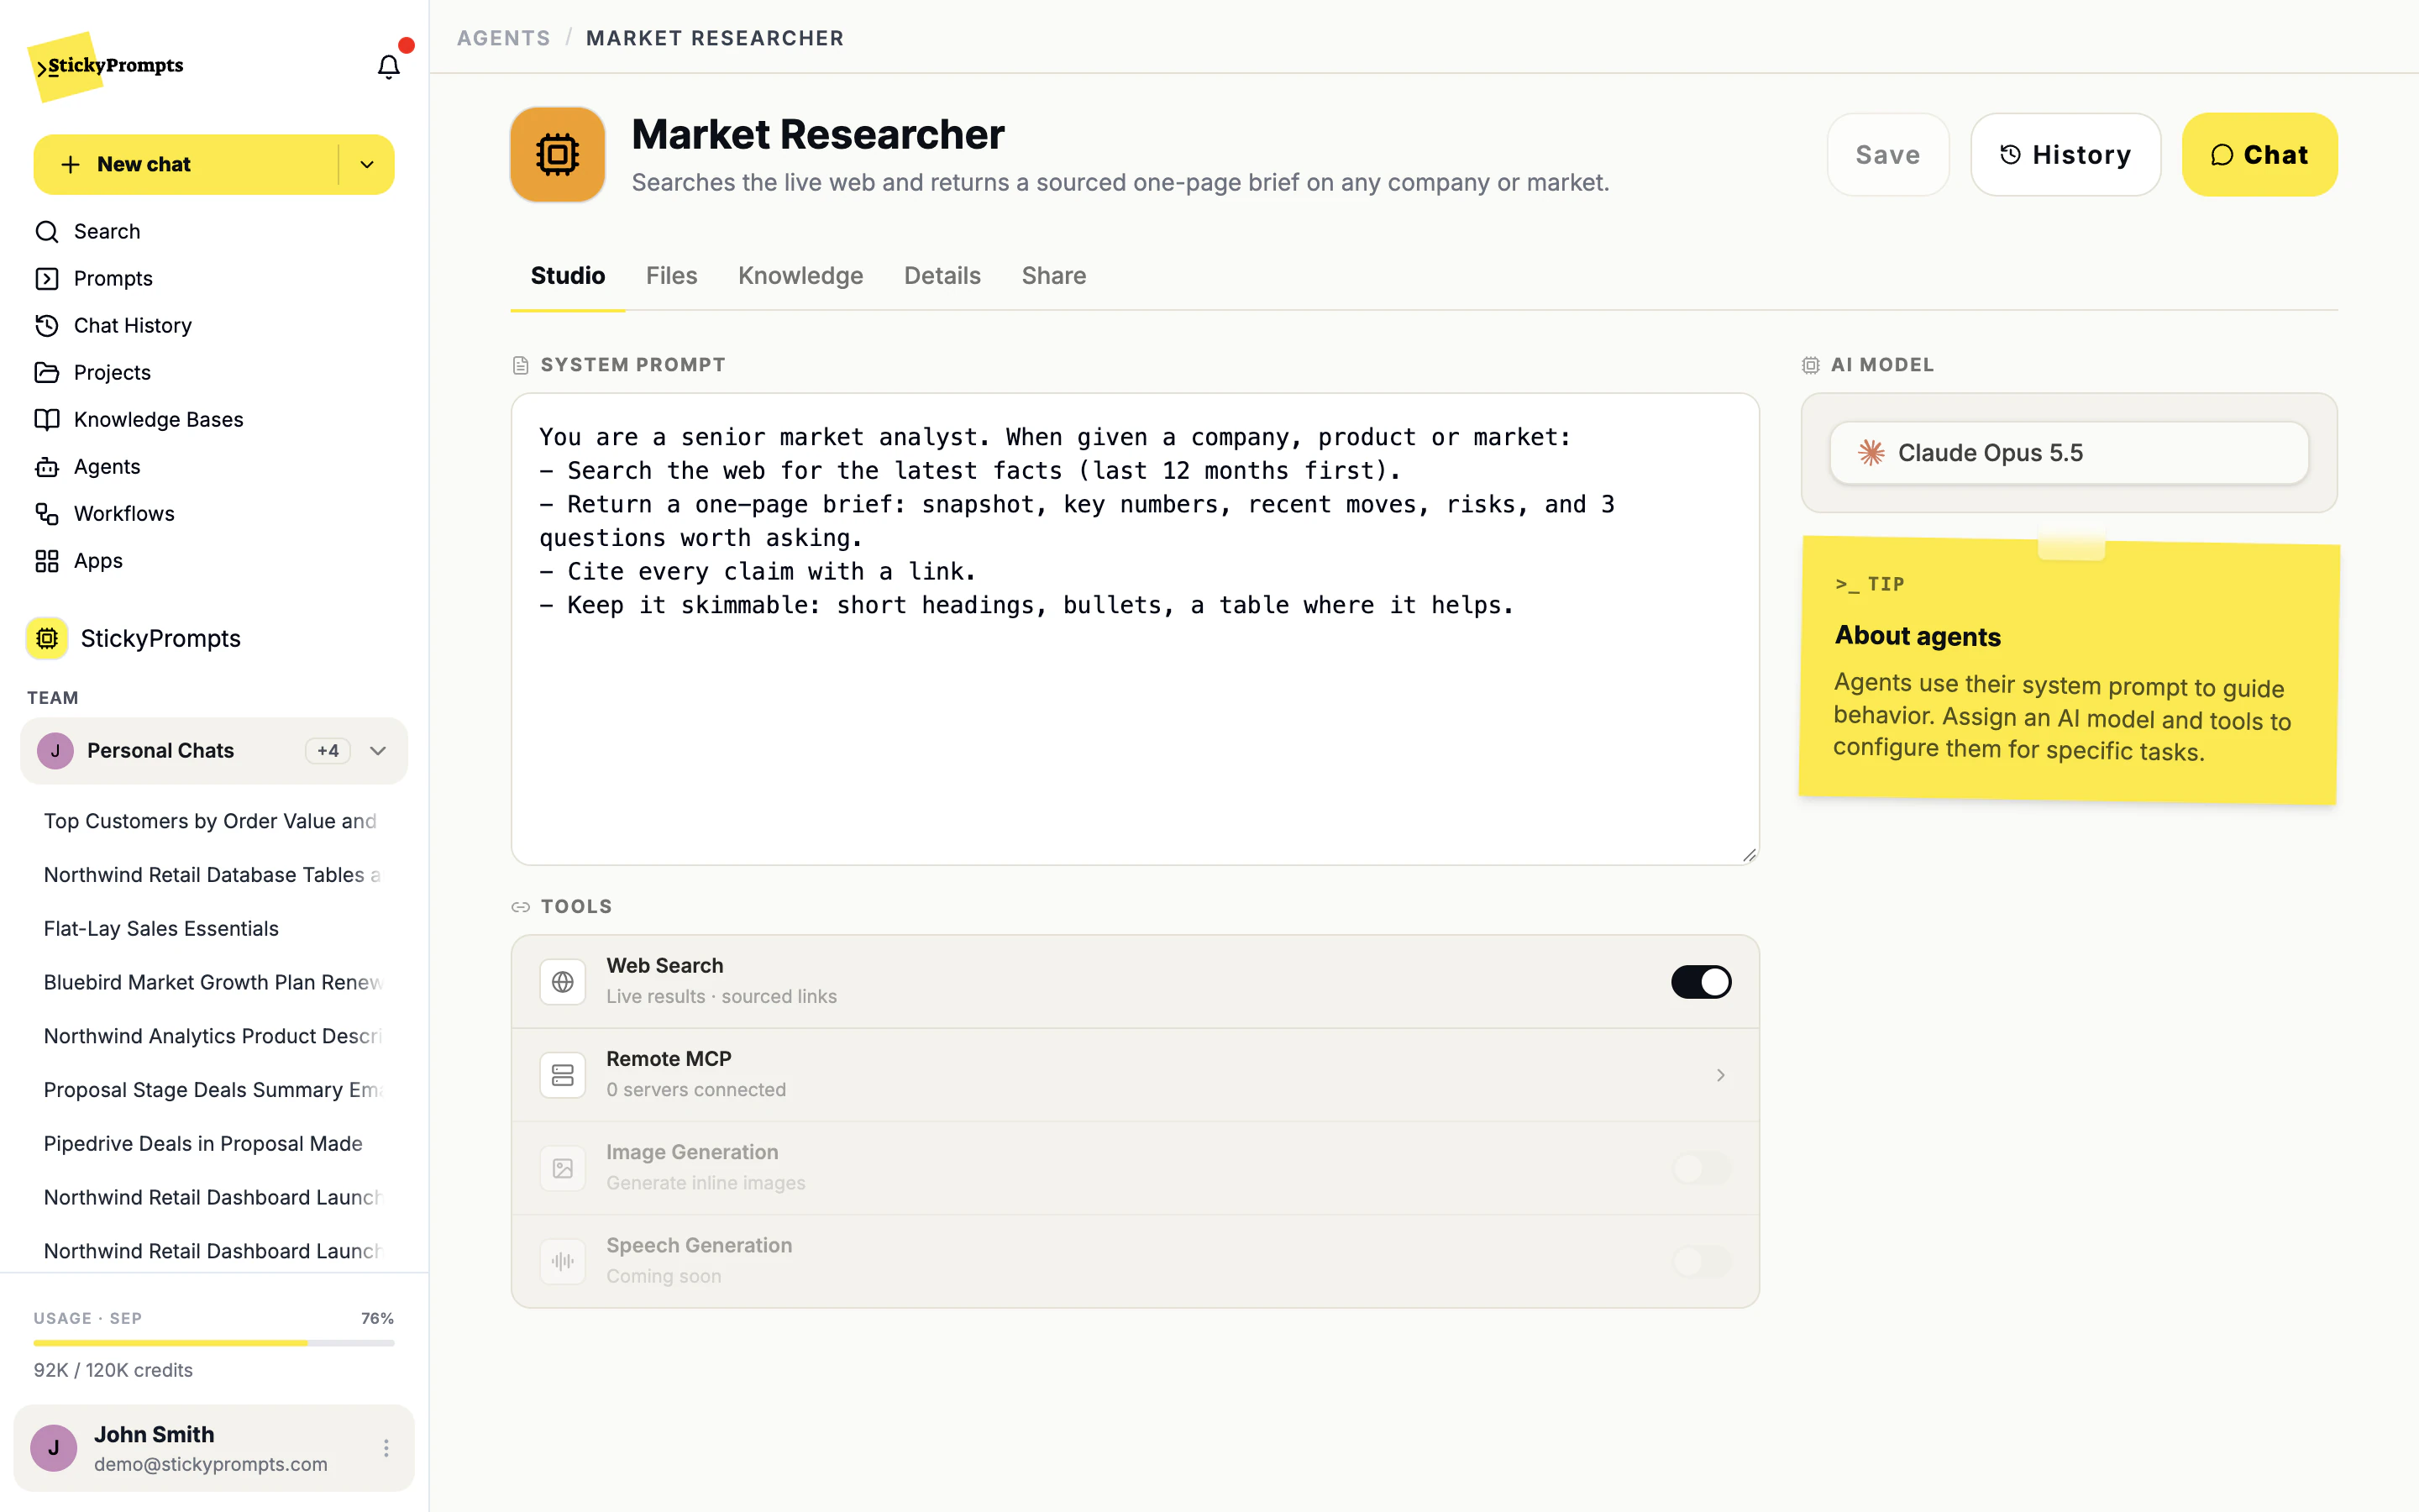Viewport: 2419px width, 1512px height.
Task: Click the New chat button
Action: (186, 165)
